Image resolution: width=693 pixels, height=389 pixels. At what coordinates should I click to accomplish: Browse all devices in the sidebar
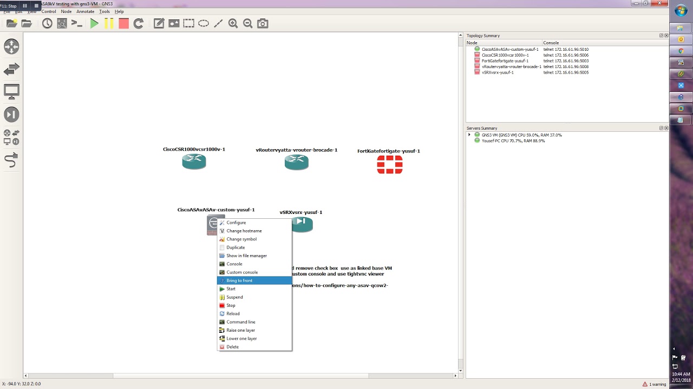coord(11,137)
